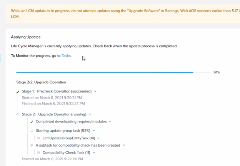Click spinner icon beside Stage 2
240x166 pixels.
click(x=18, y=114)
